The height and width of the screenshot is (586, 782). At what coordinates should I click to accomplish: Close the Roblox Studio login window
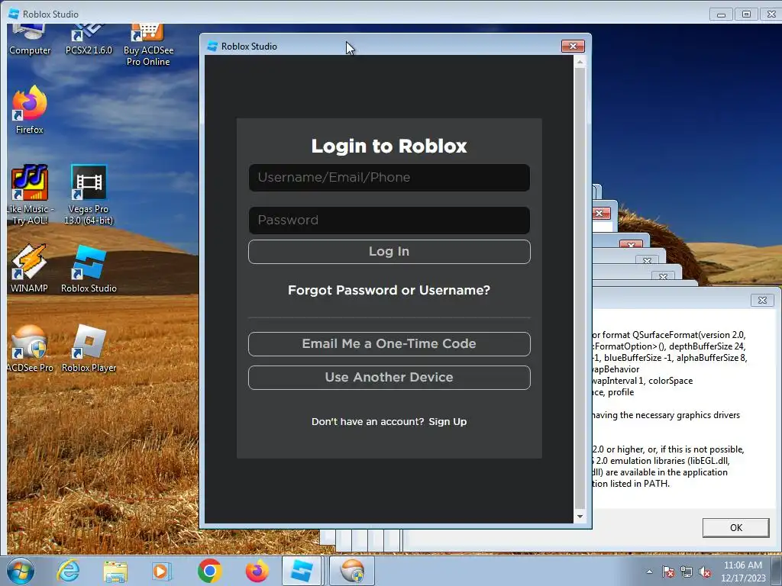[573, 46]
